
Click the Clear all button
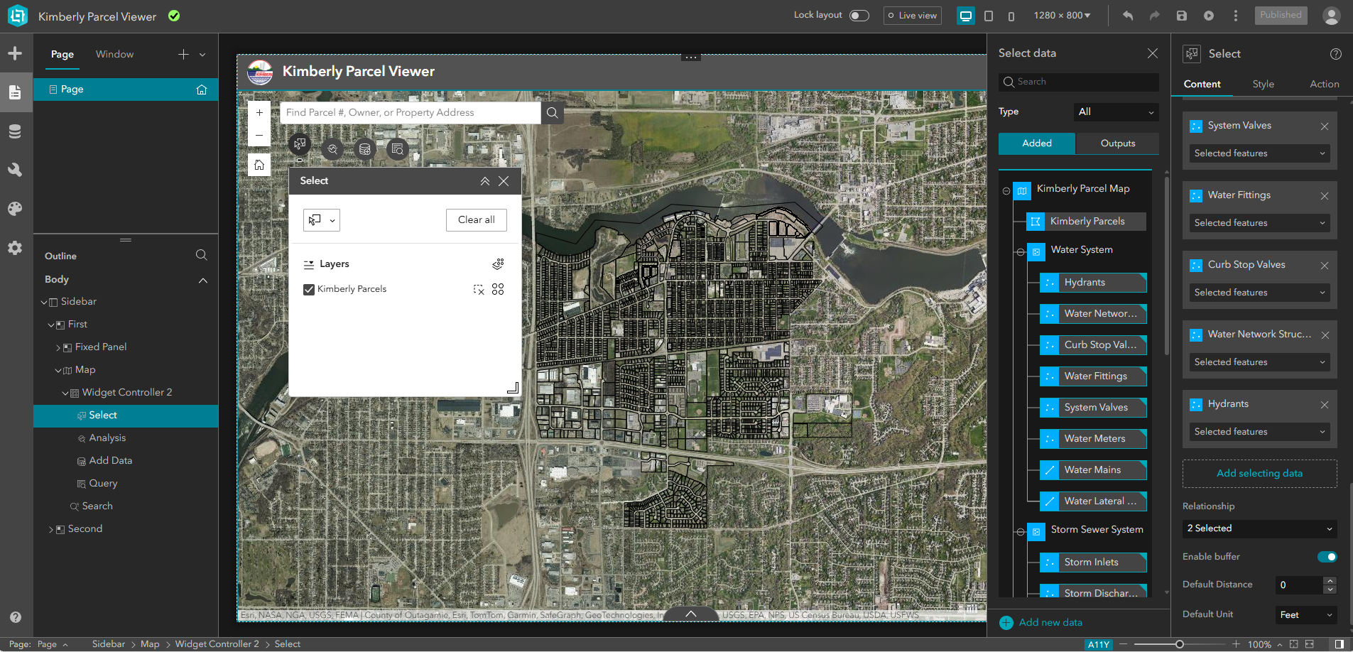(476, 219)
